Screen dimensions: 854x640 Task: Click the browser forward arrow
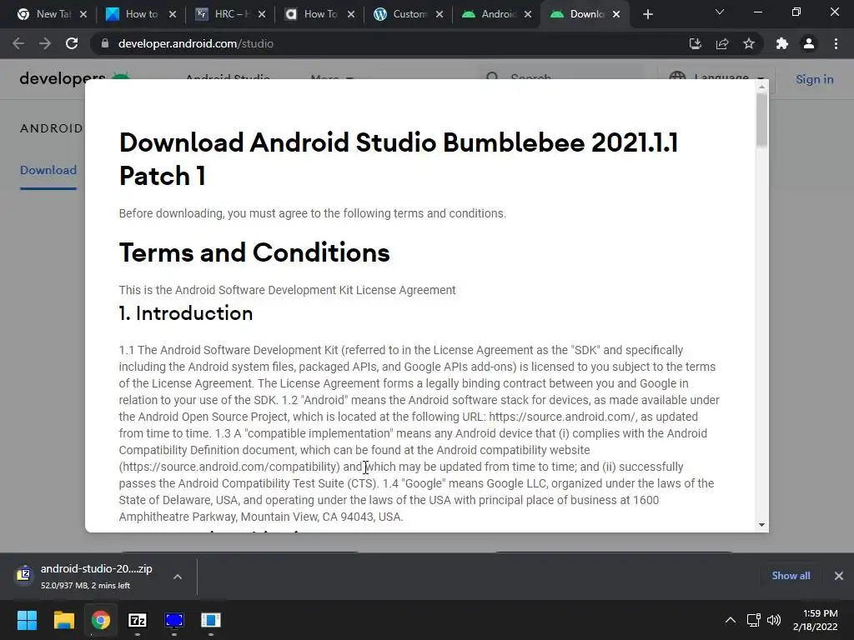(x=45, y=43)
